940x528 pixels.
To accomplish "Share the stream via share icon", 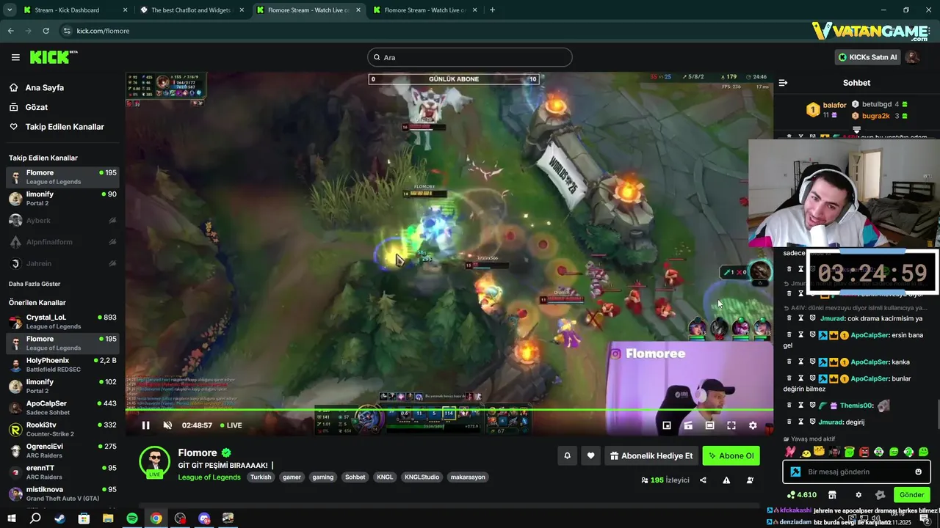I will 703,480.
